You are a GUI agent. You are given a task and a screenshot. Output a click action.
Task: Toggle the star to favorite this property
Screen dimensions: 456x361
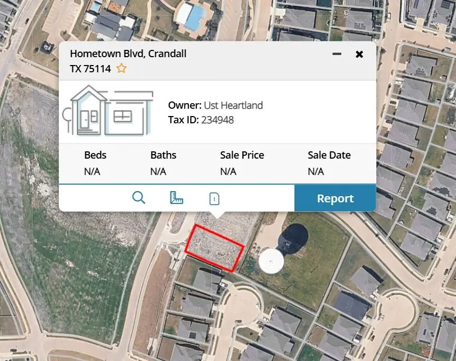point(121,68)
